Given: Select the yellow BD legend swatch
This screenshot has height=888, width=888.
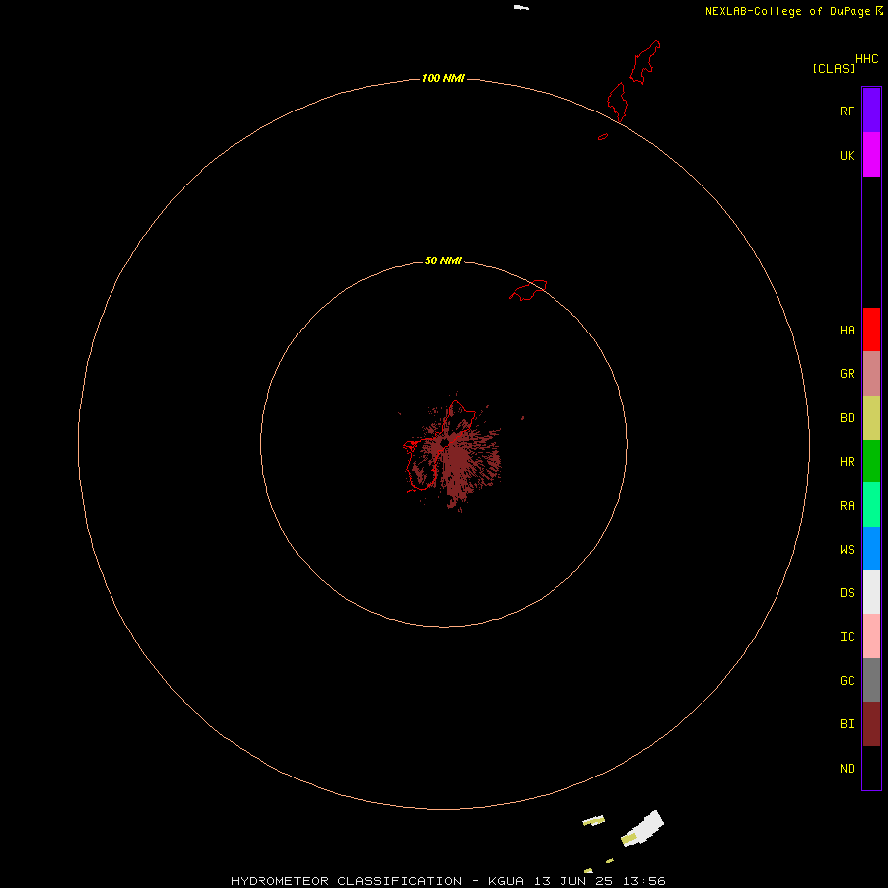Looking at the screenshot, I should [871, 418].
